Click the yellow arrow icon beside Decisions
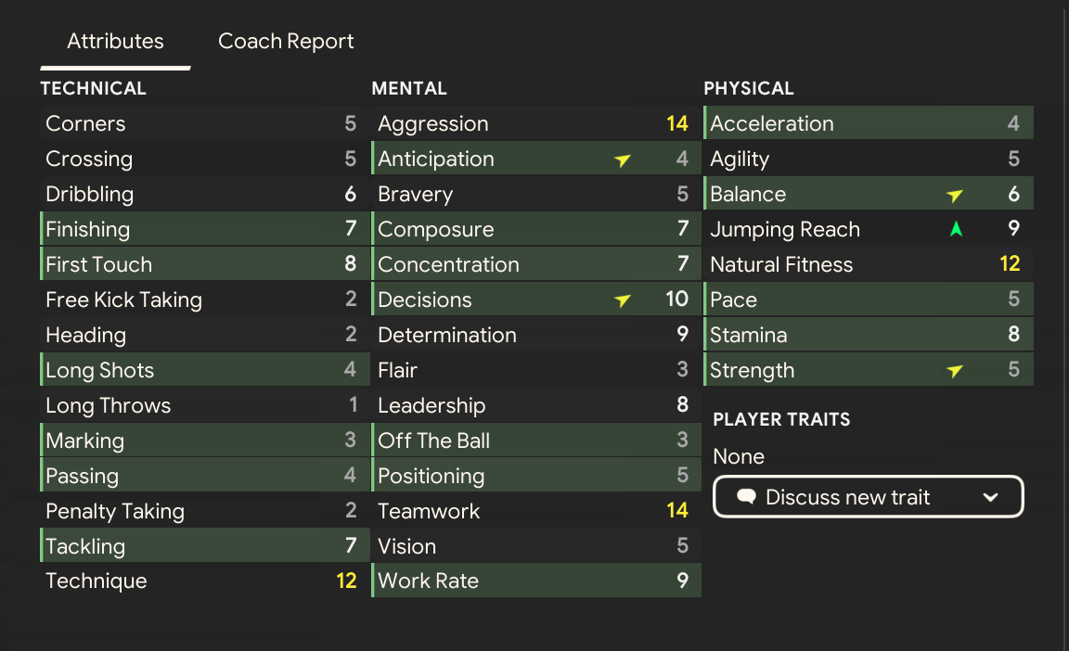This screenshot has height=651, width=1069. pyautogui.click(x=623, y=300)
